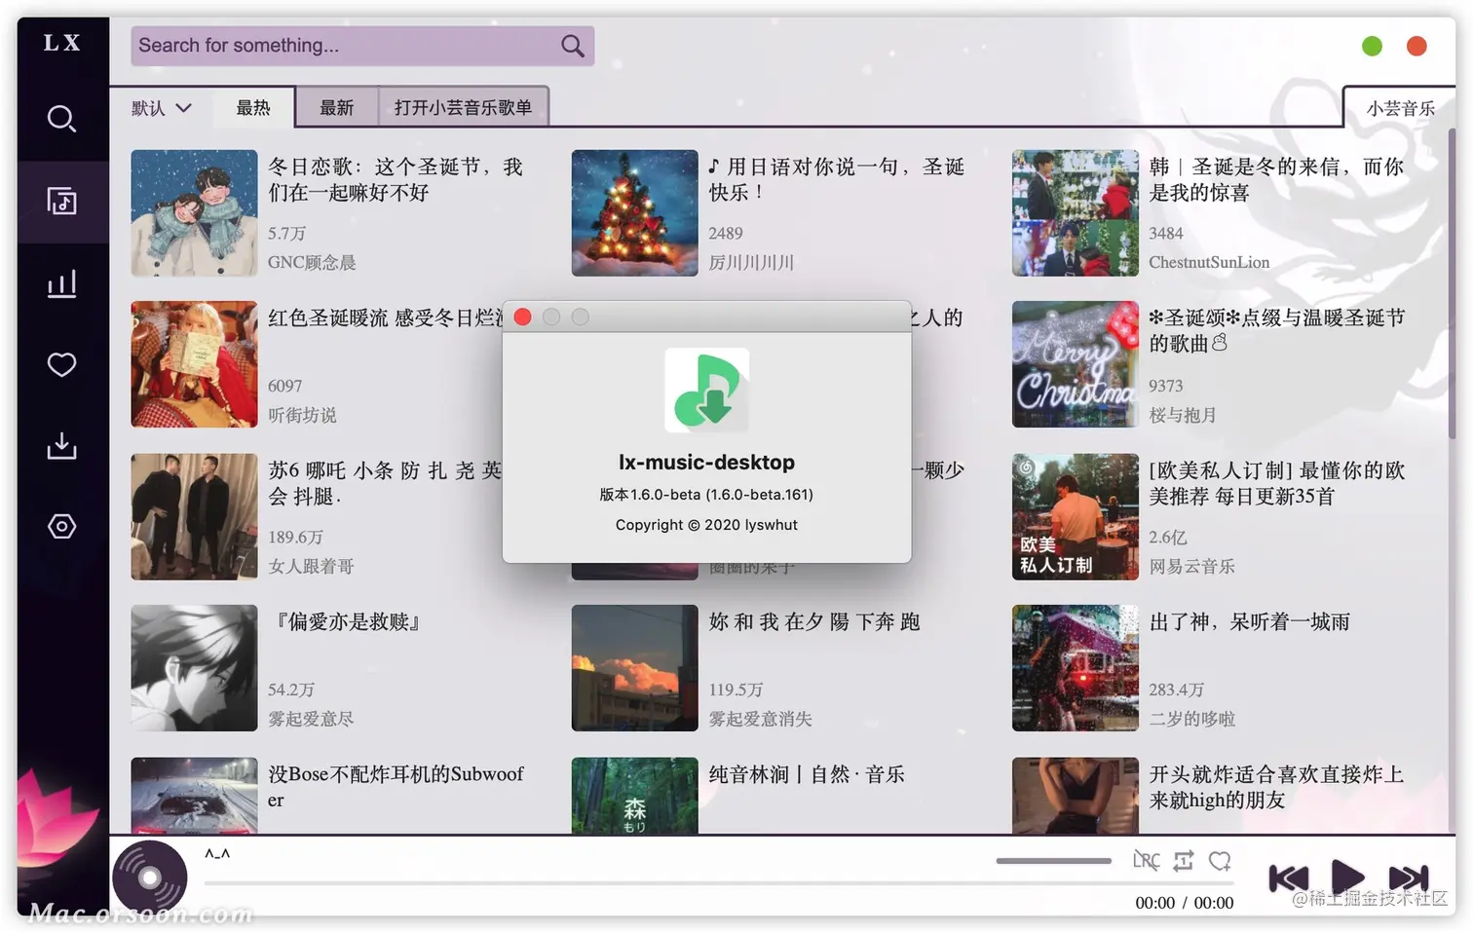Play the current track
Image resolution: width=1473 pixels, height=933 pixels.
tap(1348, 877)
